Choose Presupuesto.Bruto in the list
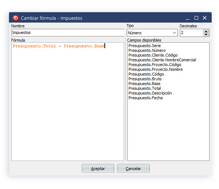This screenshot has width=219, height=189. [x=145, y=79]
